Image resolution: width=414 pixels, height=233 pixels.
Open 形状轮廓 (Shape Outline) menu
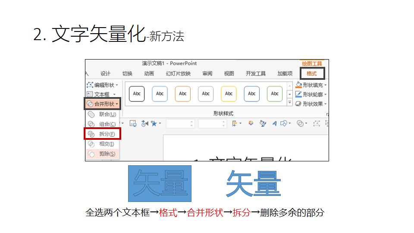pyautogui.click(x=311, y=94)
